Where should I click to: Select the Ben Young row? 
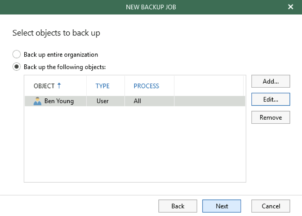tap(135, 101)
